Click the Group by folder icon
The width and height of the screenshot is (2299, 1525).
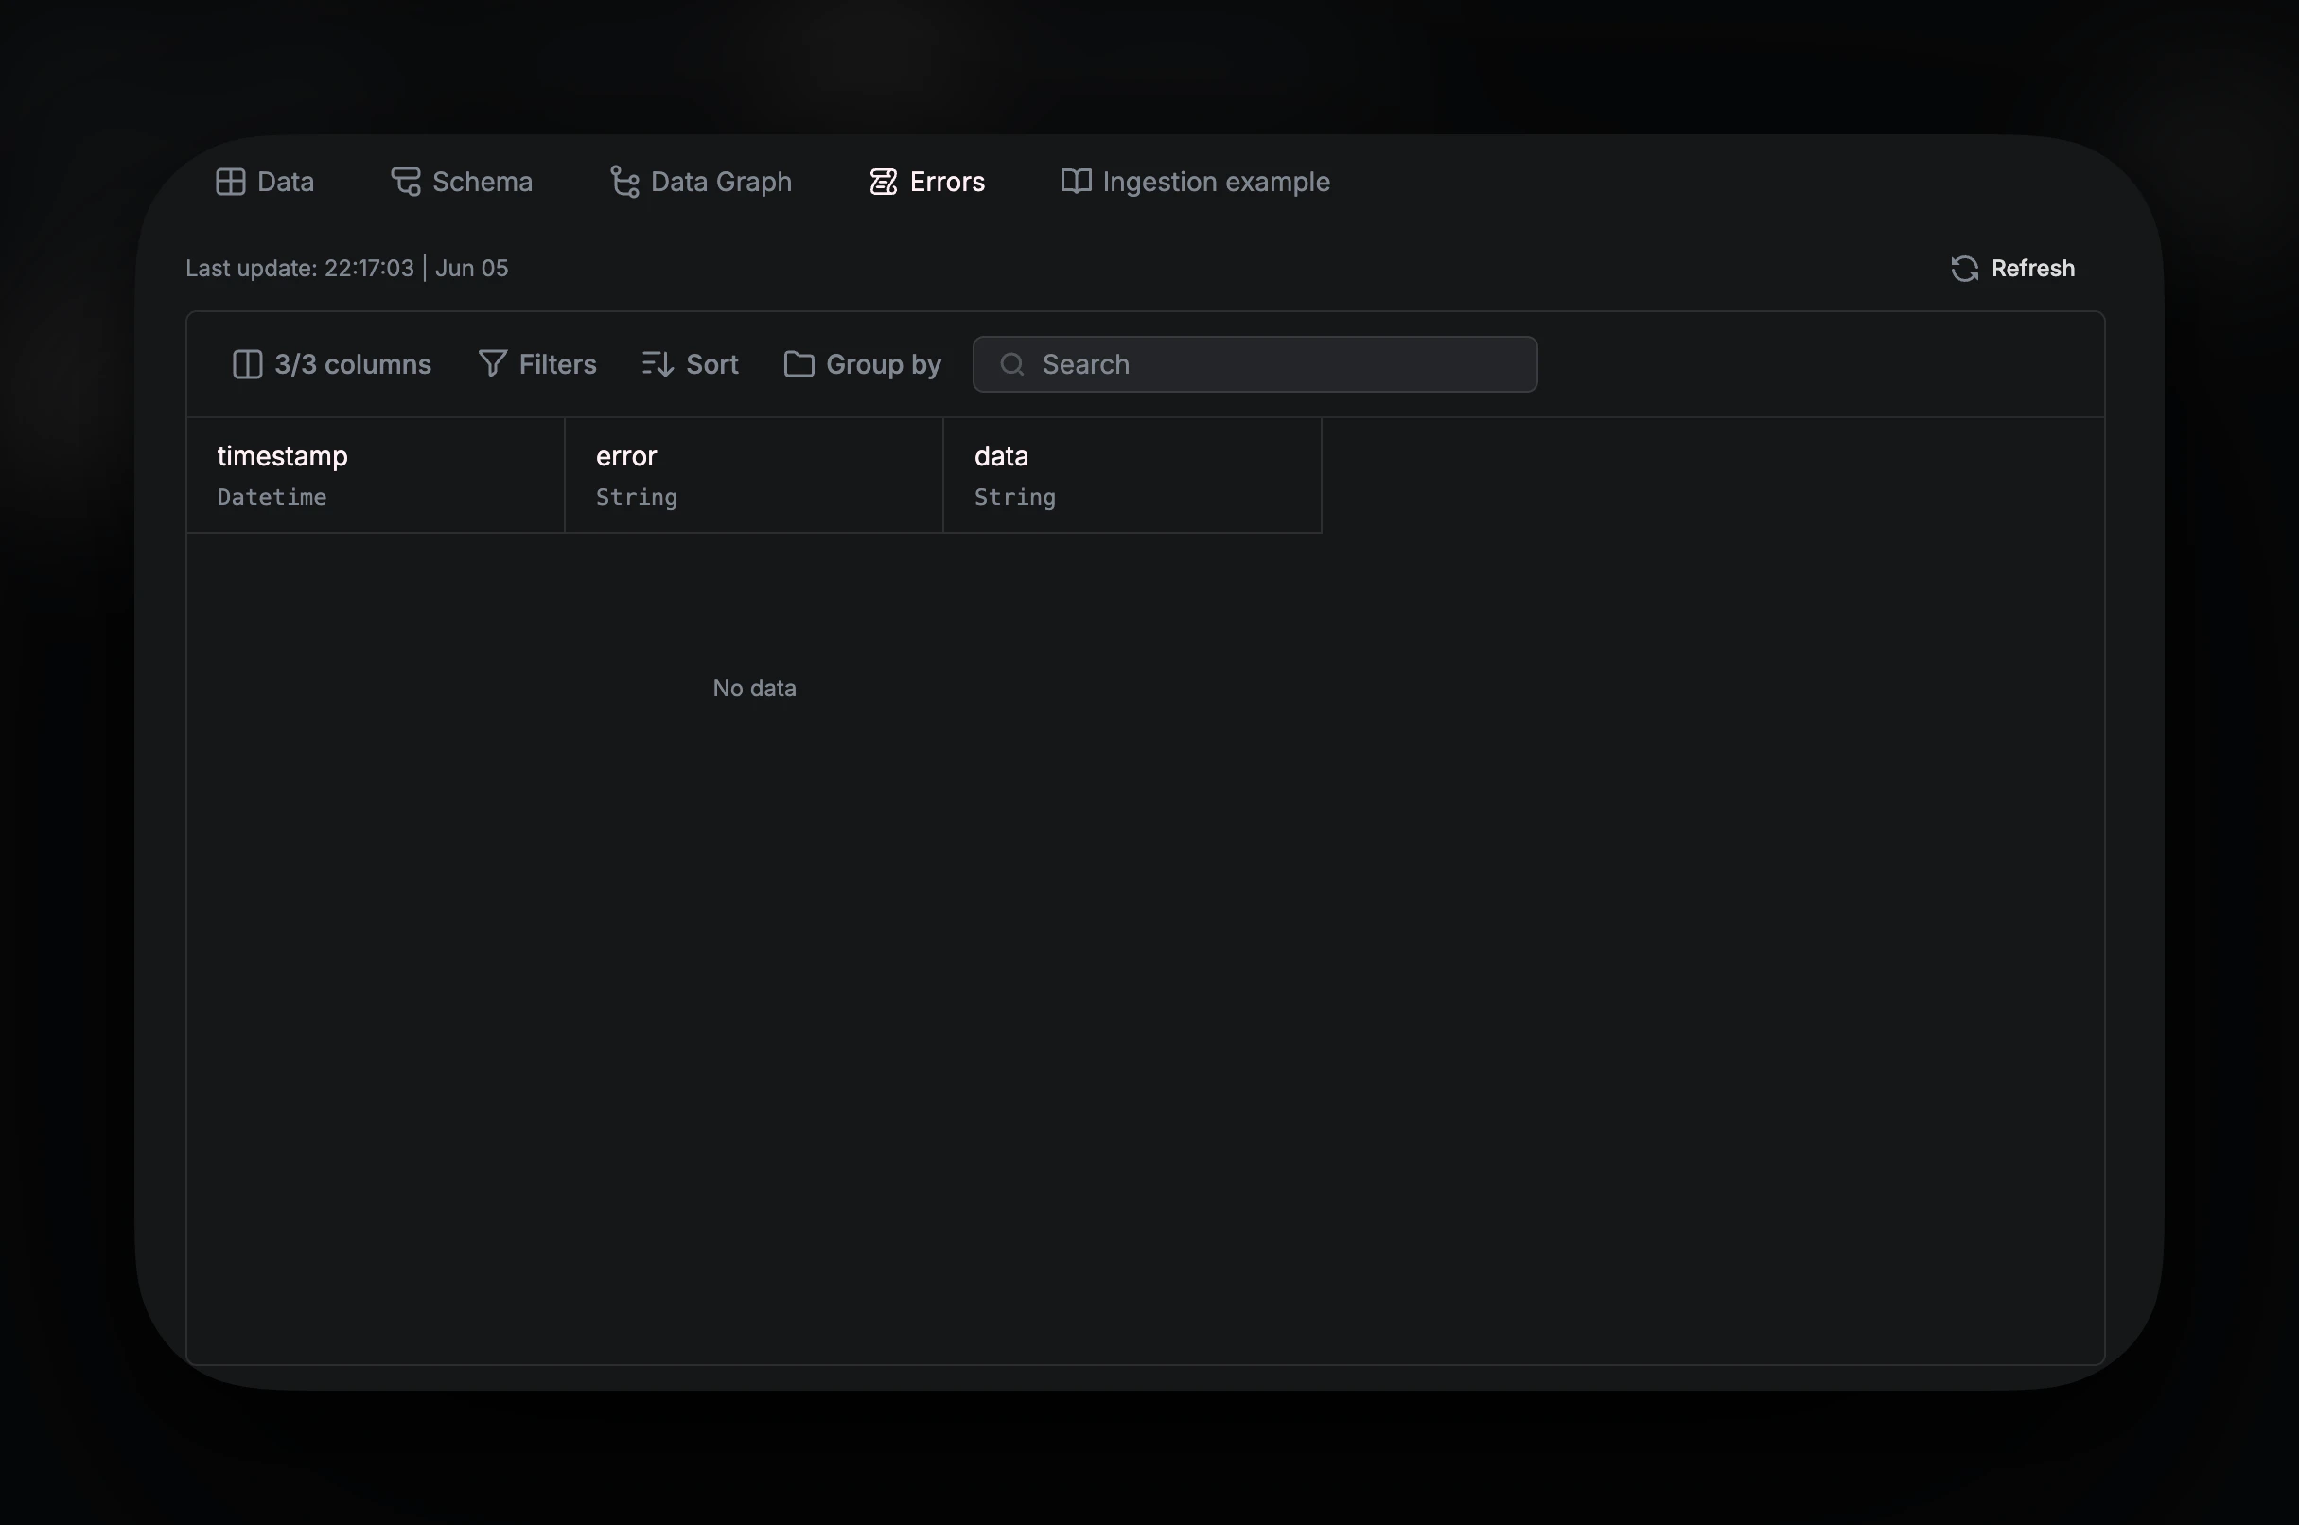(x=799, y=365)
